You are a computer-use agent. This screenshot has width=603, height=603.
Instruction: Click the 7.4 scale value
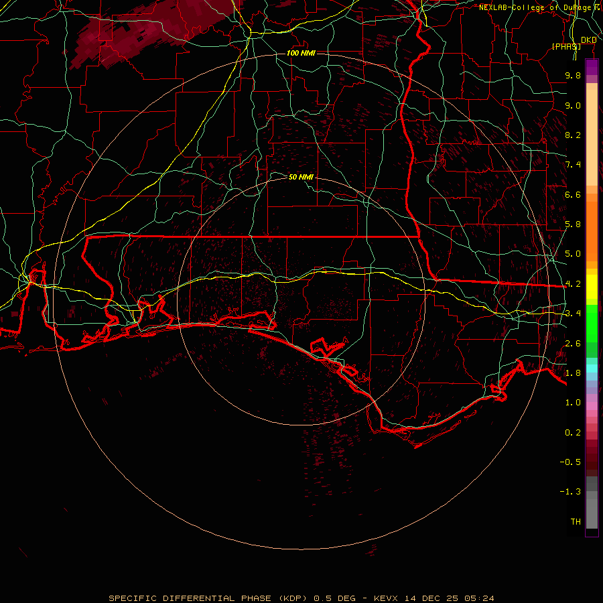coord(573,165)
